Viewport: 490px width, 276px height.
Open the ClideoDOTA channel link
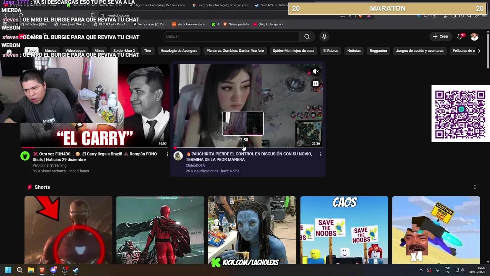click(x=195, y=165)
